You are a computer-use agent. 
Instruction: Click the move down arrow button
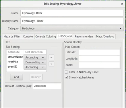pyautogui.click(x=51, y=64)
